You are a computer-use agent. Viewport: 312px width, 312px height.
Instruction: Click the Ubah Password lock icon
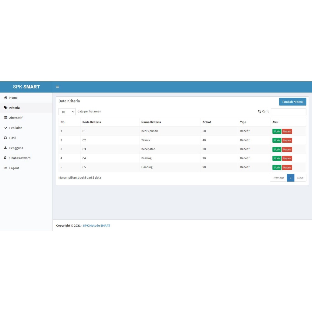[5, 158]
